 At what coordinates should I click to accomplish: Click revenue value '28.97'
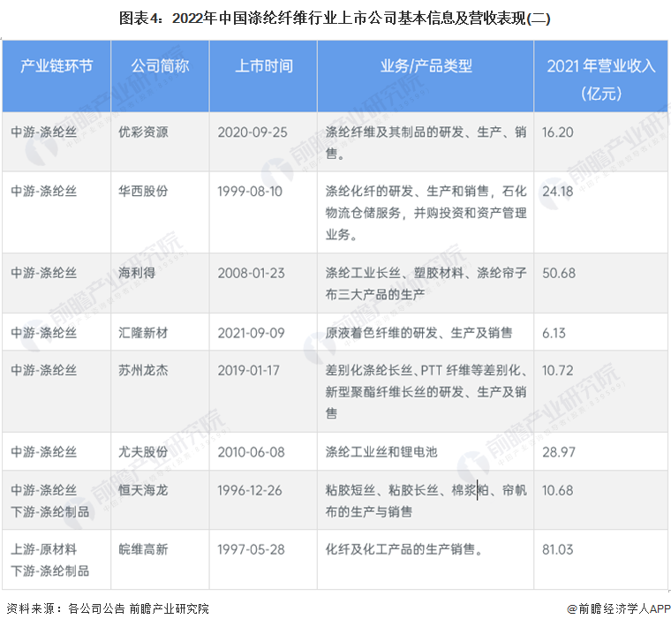(559, 452)
